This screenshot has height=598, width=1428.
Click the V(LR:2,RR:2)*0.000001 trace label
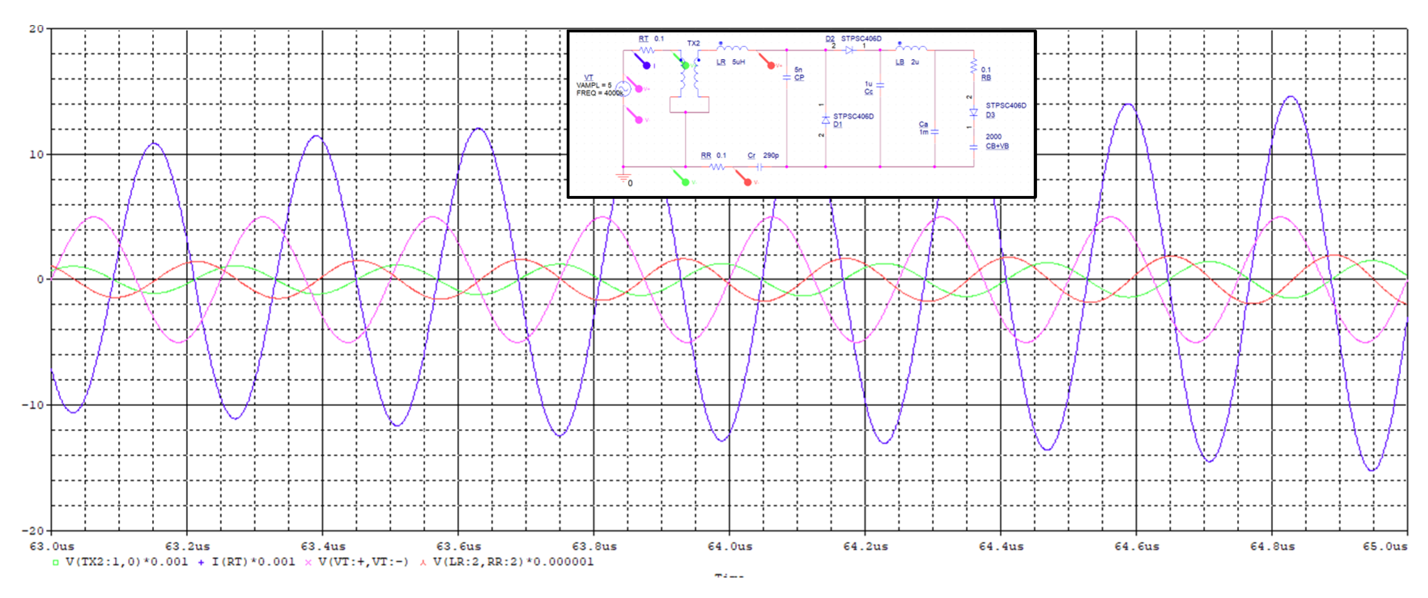click(513, 562)
